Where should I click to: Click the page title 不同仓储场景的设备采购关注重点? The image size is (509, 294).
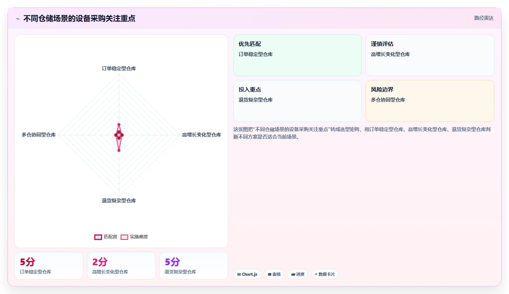(x=79, y=18)
